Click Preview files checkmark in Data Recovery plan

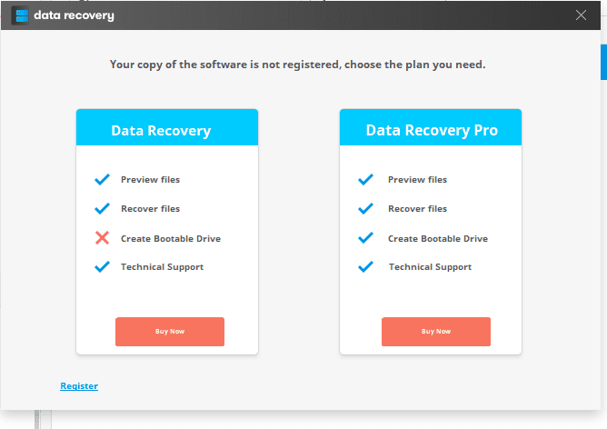tap(103, 180)
